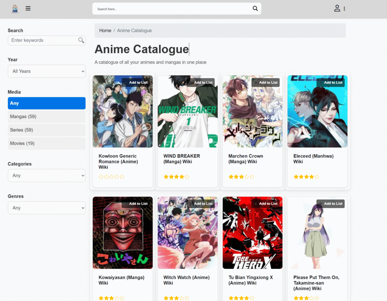Click the magnifier icon in the sidebar search
The image size is (387, 301).
point(81,40)
